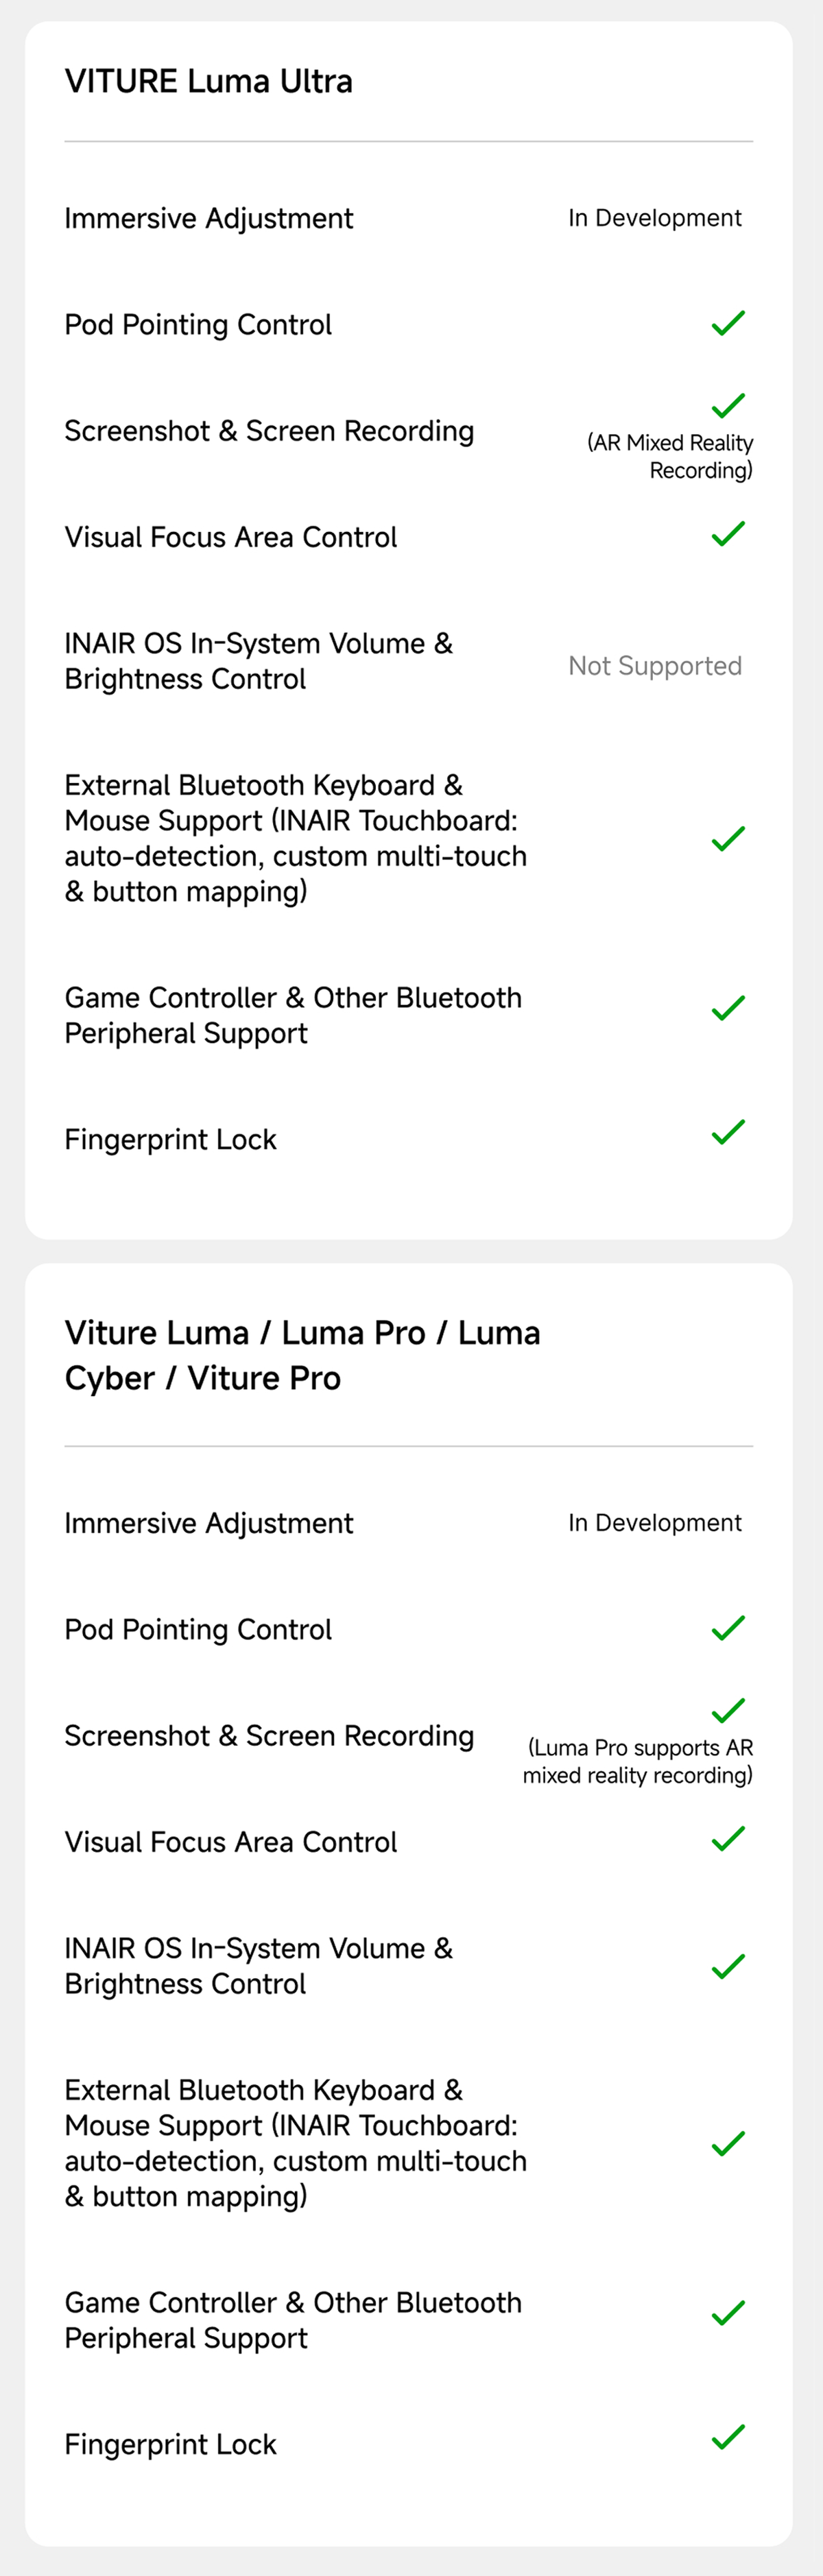Viewport: 823px width, 2576px height.
Task: Click Viture Pro card Volume & Brightness checkmark
Action: 728,1967
